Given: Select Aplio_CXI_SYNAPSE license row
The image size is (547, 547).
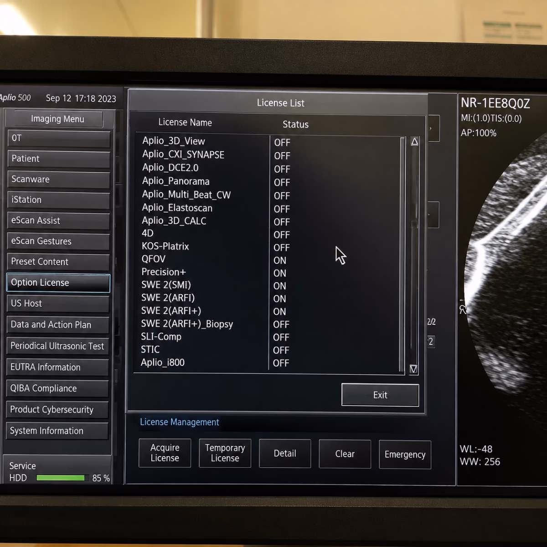Looking at the screenshot, I should click(269, 155).
